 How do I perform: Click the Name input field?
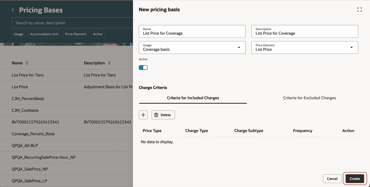tap(192, 31)
